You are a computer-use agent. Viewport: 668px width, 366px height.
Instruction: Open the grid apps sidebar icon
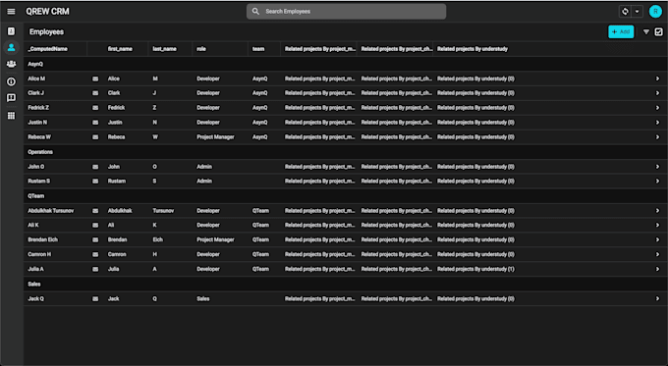pyautogui.click(x=11, y=116)
